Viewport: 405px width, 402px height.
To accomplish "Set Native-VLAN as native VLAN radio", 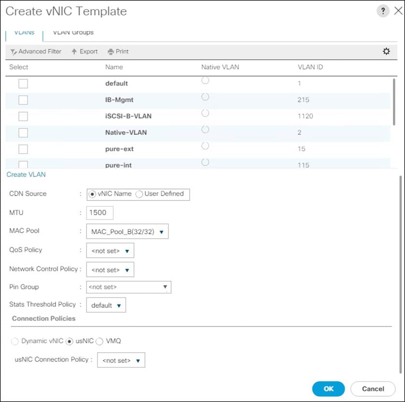I will click(x=205, y=129).
